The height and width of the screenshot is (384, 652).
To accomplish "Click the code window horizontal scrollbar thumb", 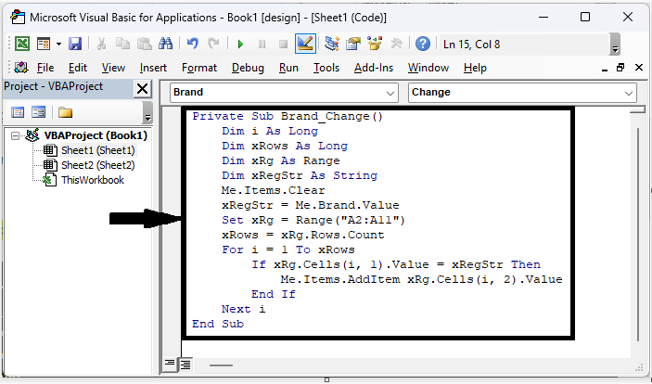I will click(x=222, y=365).
